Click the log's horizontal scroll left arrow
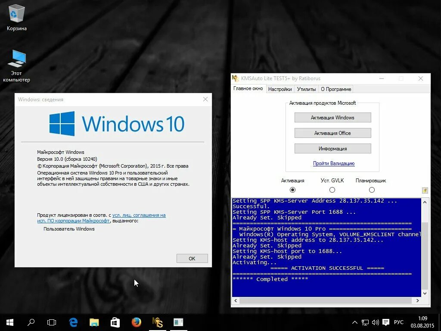The width and height of the screenshot is (441, 331). 236,300
